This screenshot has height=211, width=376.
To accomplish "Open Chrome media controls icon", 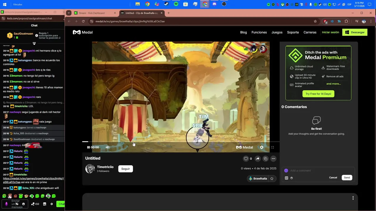I will click(x=357, y=21).
